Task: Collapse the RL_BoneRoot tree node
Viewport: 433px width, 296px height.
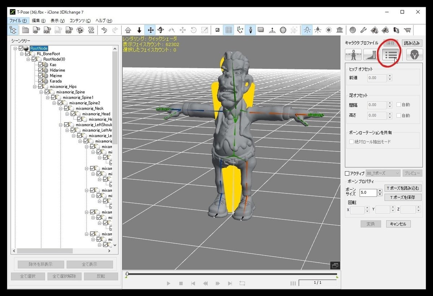Action: tap(22, 54)
